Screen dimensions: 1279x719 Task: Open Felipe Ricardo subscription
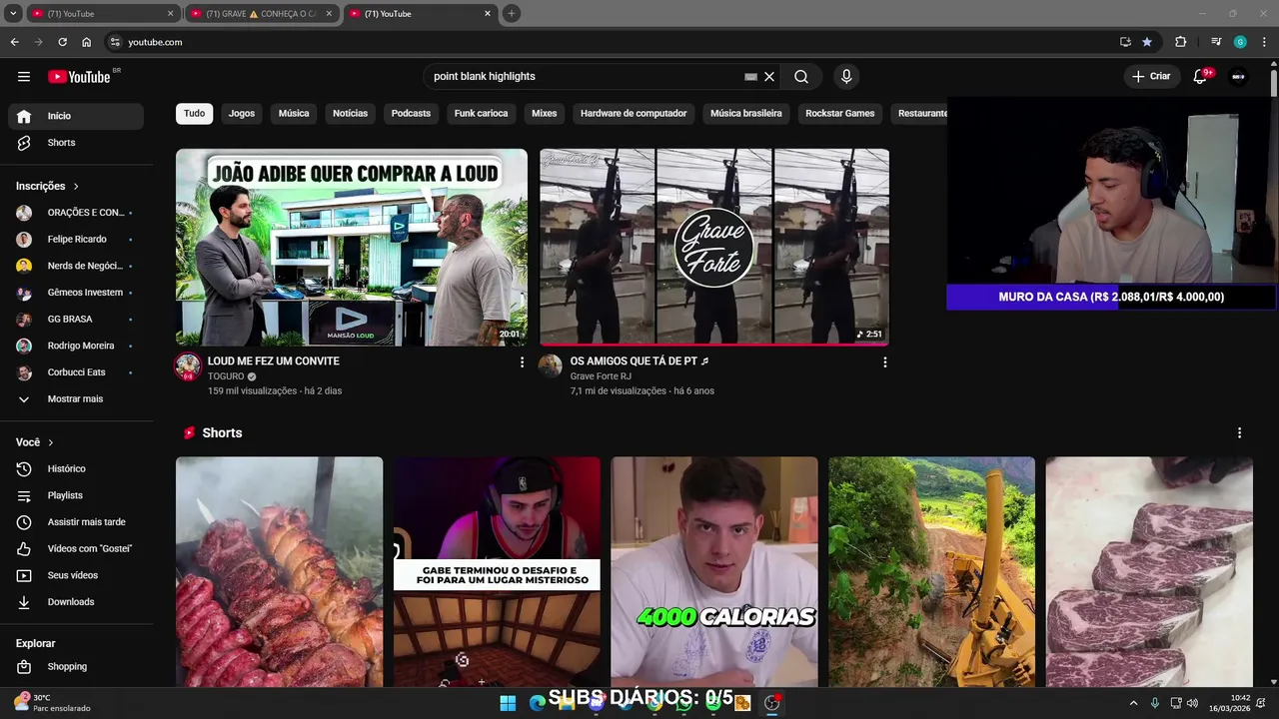[x=76, y=240]
